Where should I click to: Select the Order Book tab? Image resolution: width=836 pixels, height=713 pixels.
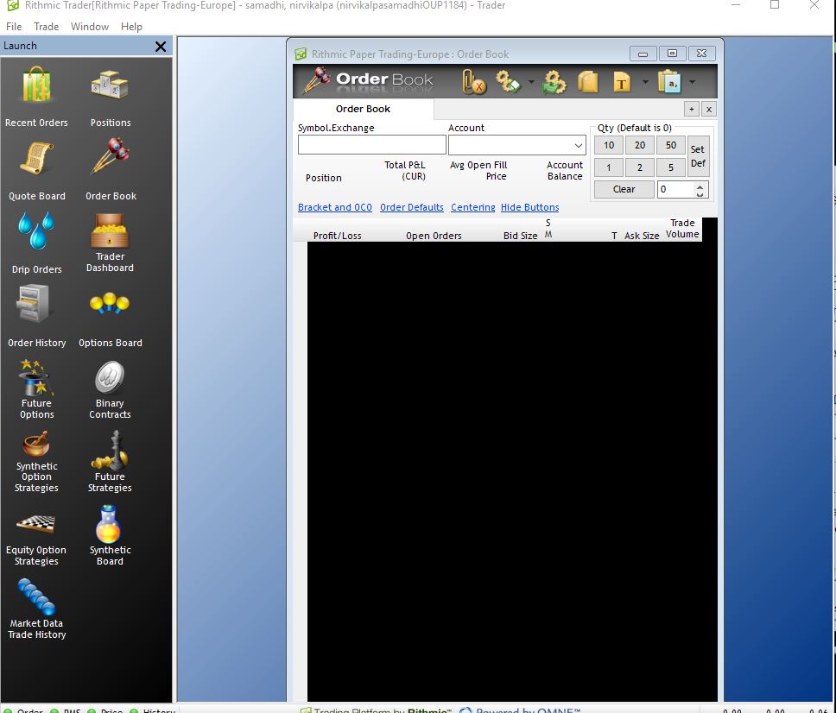363,109
